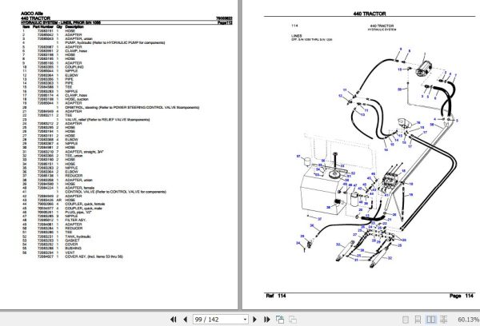
Task: Click the VALVE, relief row
Action: click(86, 120)
